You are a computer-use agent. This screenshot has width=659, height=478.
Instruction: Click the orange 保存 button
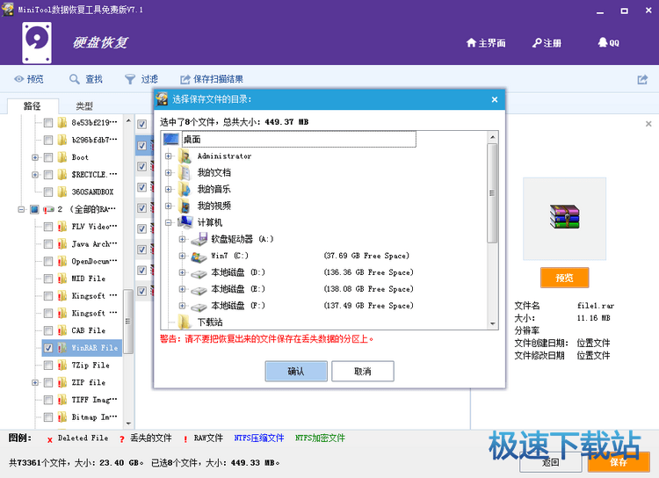[x=619, y=462]
